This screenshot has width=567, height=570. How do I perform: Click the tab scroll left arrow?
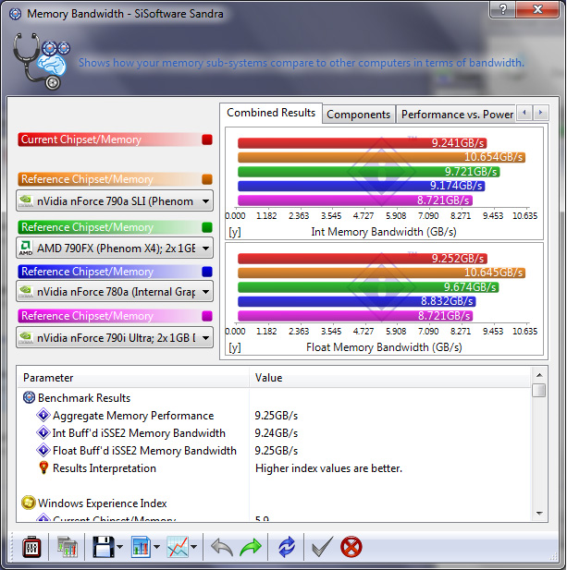(x=524, y=113)
